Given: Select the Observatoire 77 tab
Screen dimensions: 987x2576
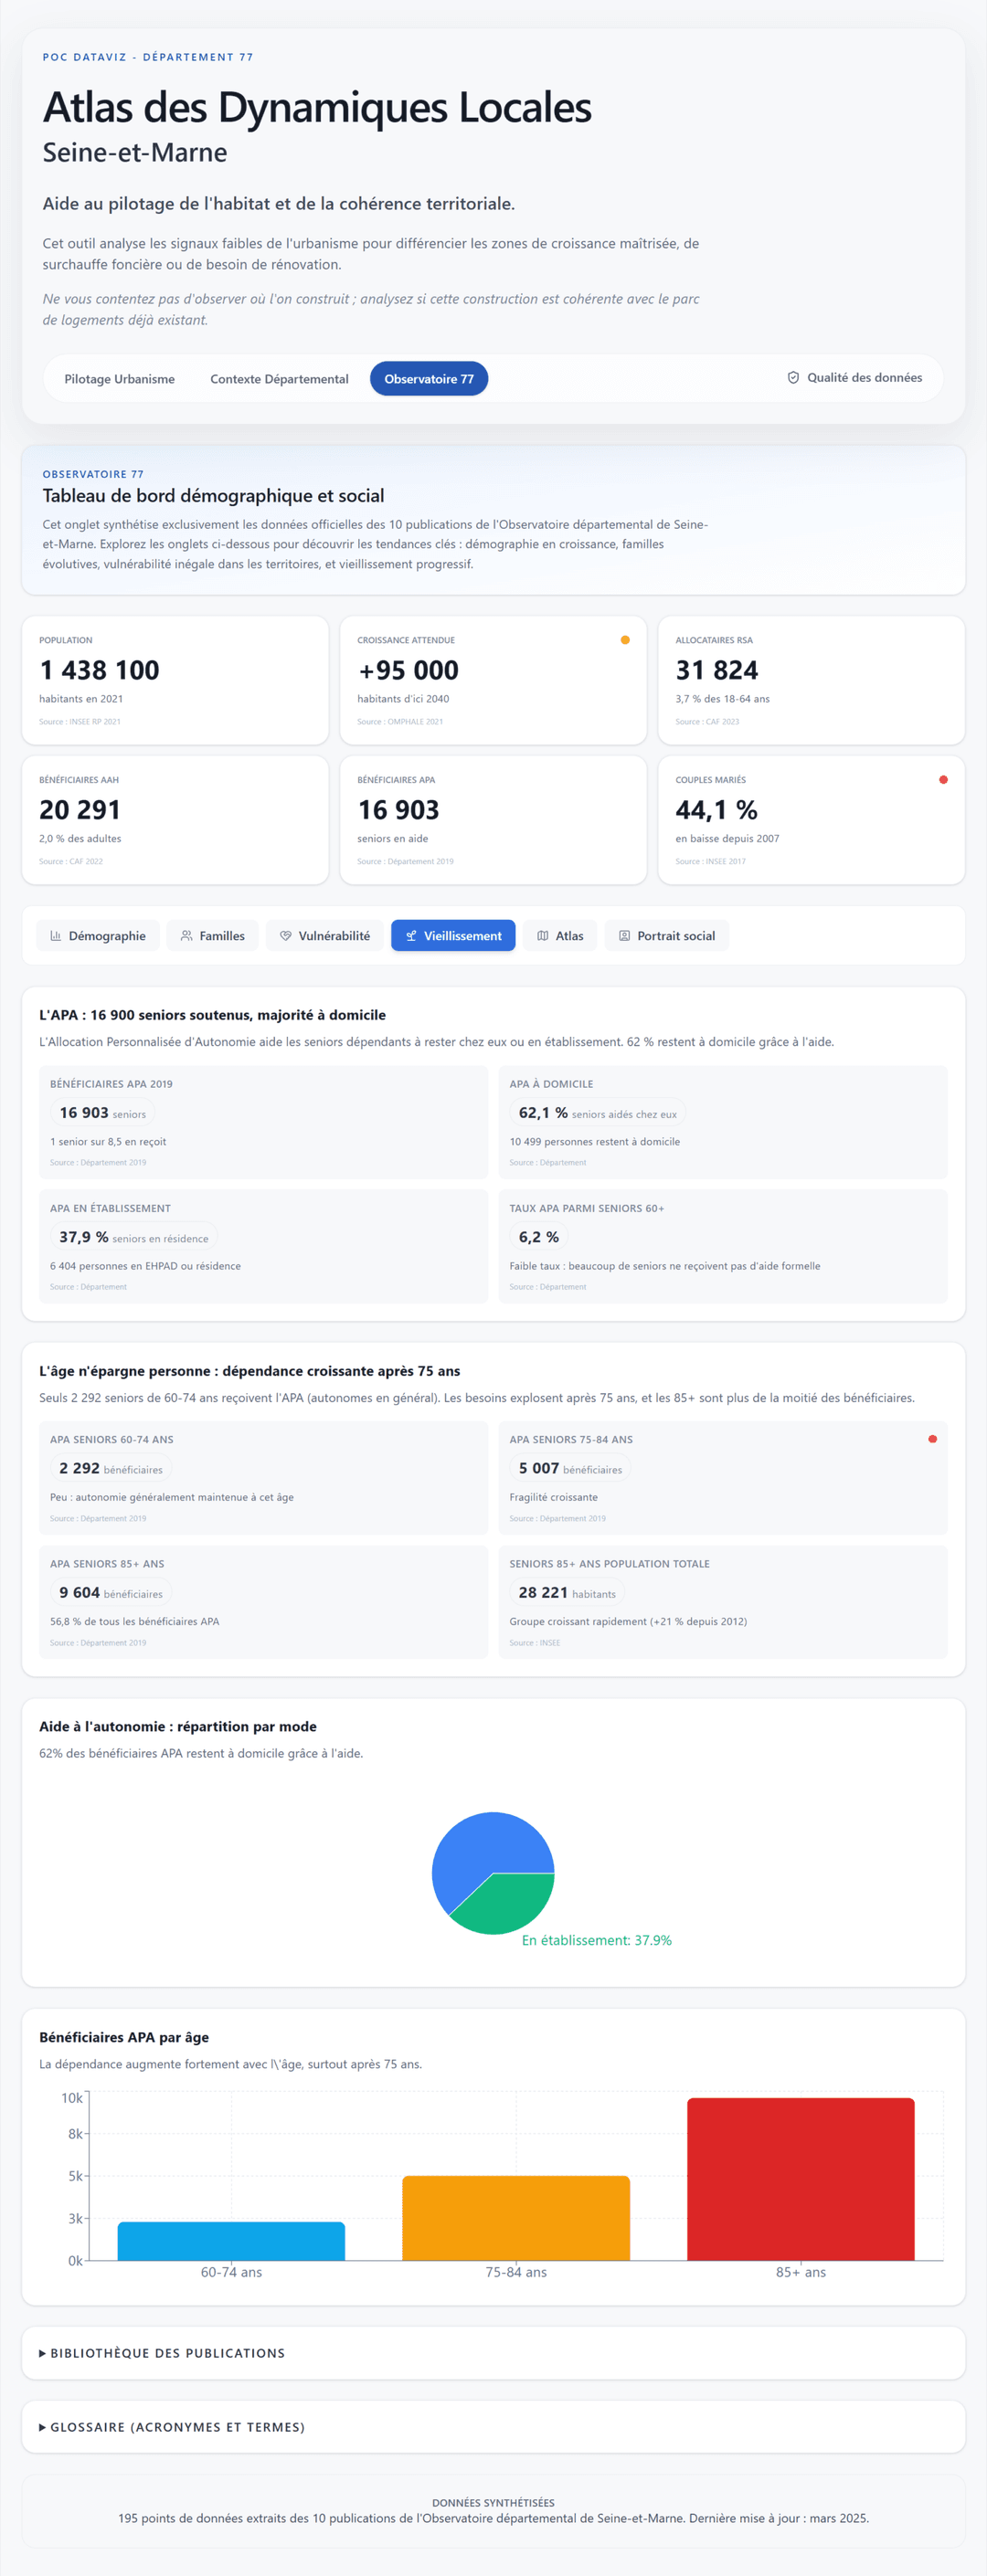Looking at the screenshot, I should (429, 379).
